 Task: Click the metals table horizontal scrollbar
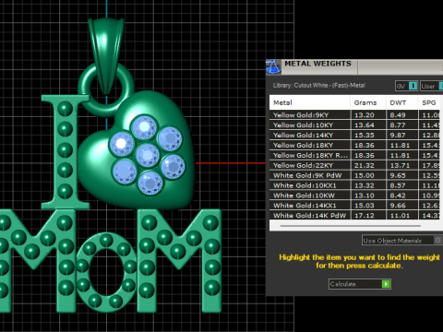(x=351, y=226)
